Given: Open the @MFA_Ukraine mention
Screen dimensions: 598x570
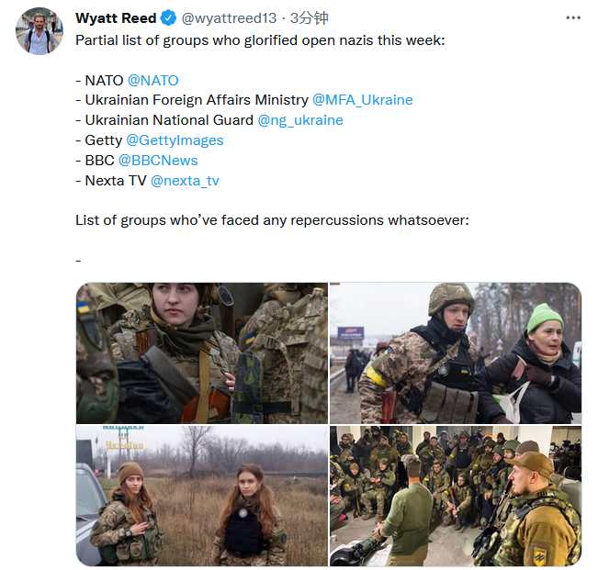Looking at the screenshot, I should [x=362, y=100].
